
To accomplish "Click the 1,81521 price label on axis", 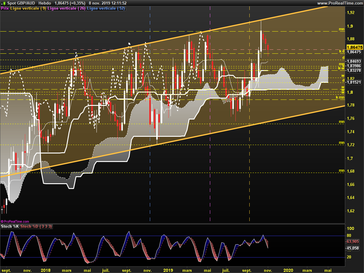I will [354, 82].
